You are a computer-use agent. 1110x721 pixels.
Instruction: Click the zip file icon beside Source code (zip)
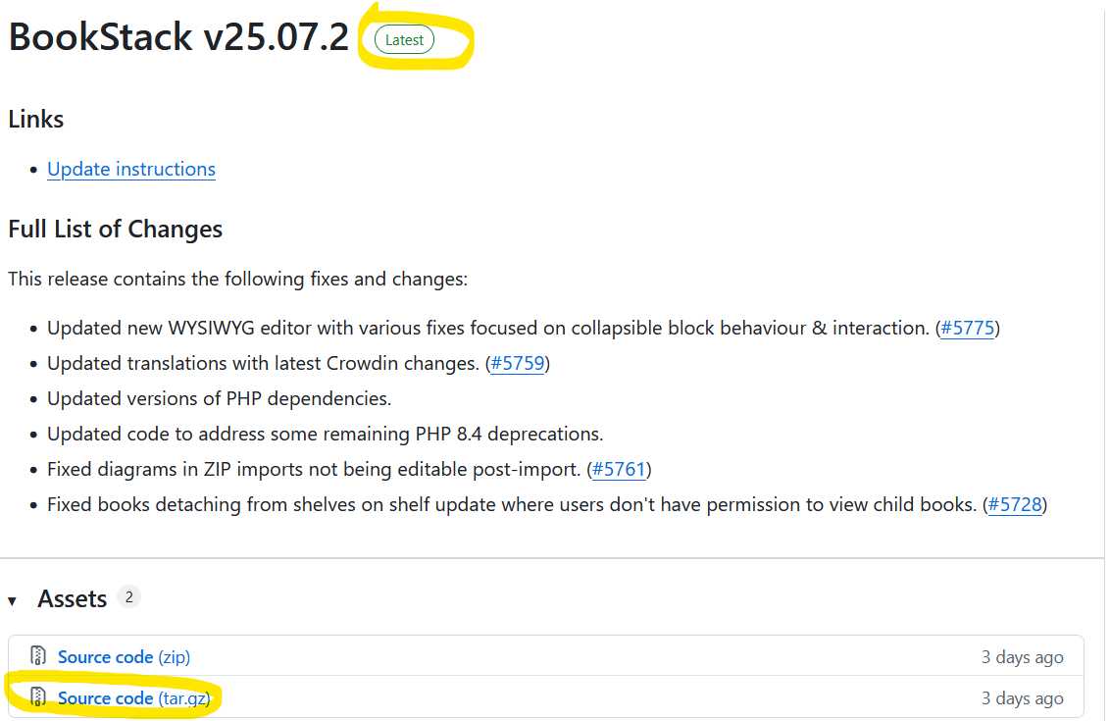38,656
